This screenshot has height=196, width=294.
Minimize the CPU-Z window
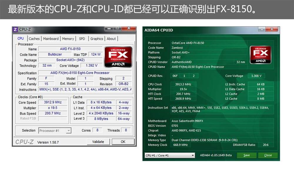tap(109, 29)
